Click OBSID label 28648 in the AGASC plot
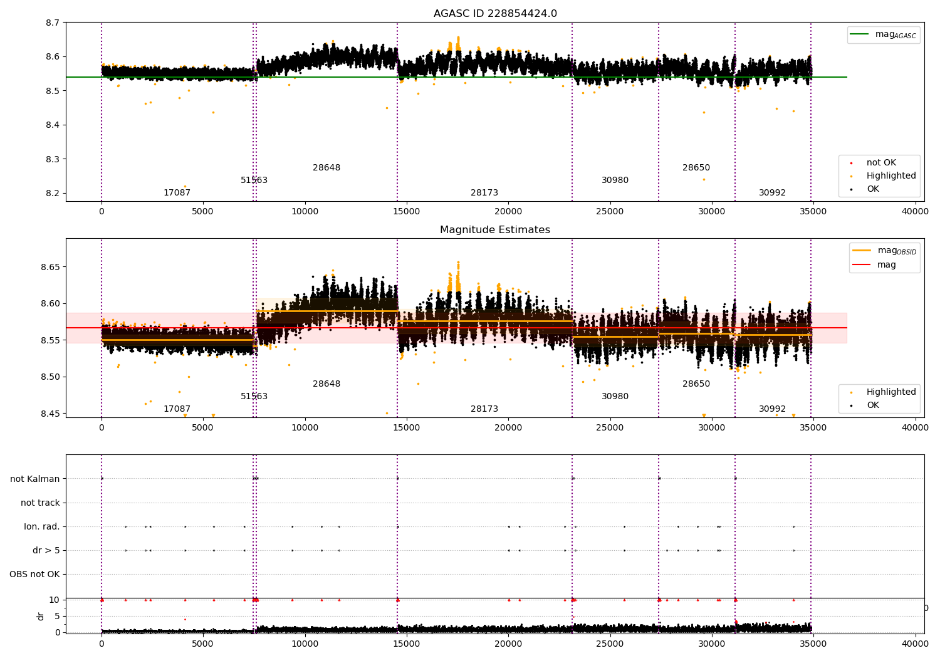Image resolution: width=940 pixels, height=658 pixels. (x=326, y=168)
